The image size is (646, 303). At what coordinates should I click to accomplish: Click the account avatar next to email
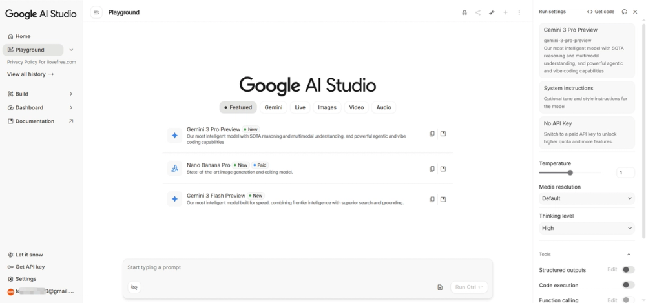(11, 291)
